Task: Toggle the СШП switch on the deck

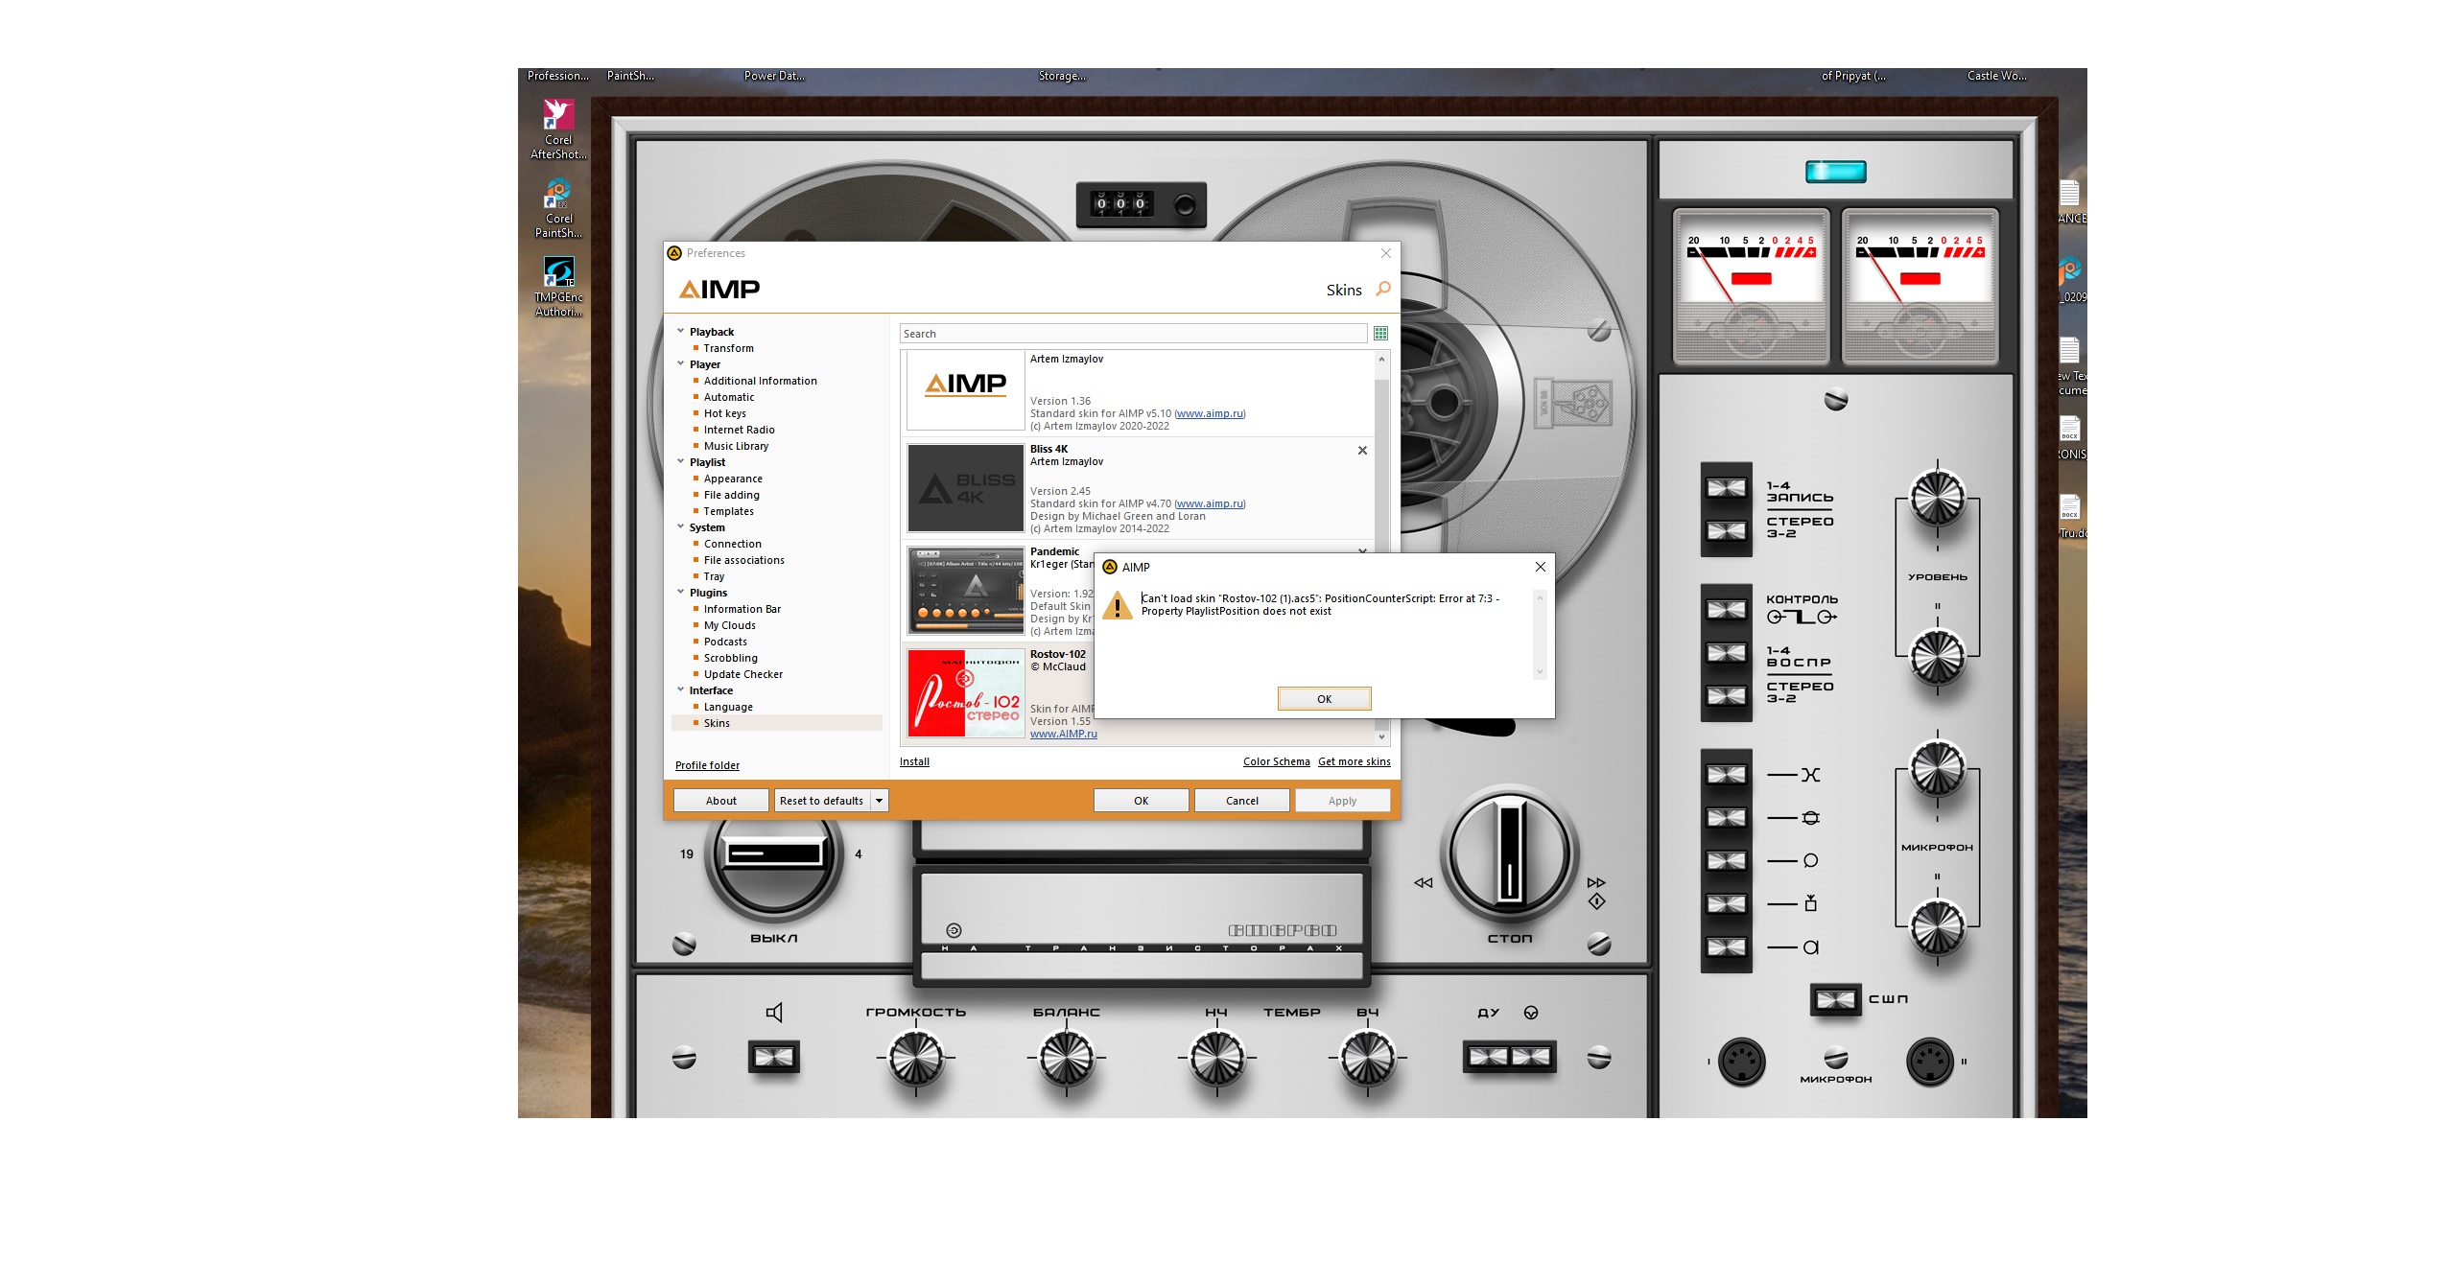Action: click(x=1835, y=1000)
